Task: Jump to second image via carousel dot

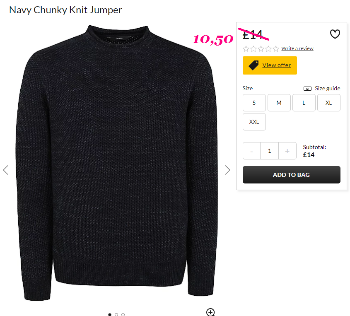Action: [116, 314]
